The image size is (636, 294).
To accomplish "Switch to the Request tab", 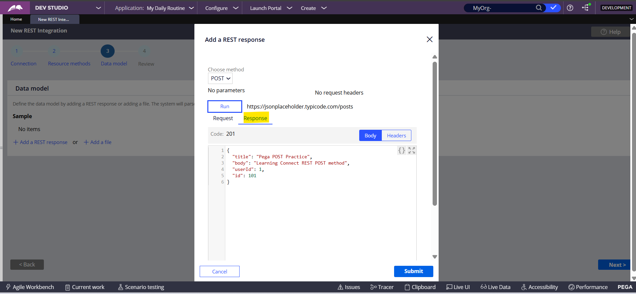I will pyautogui.click(x=223, y=118).
